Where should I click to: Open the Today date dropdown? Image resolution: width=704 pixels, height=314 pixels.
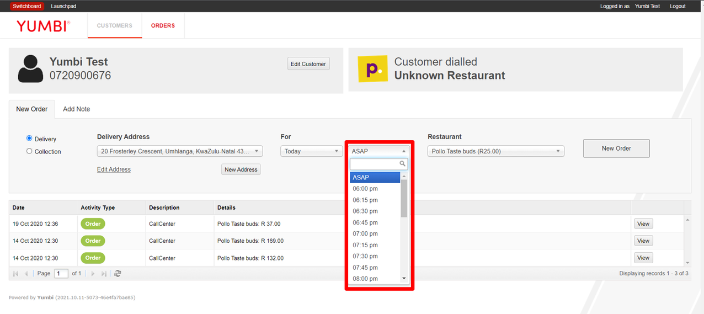(x=311, y=151)
